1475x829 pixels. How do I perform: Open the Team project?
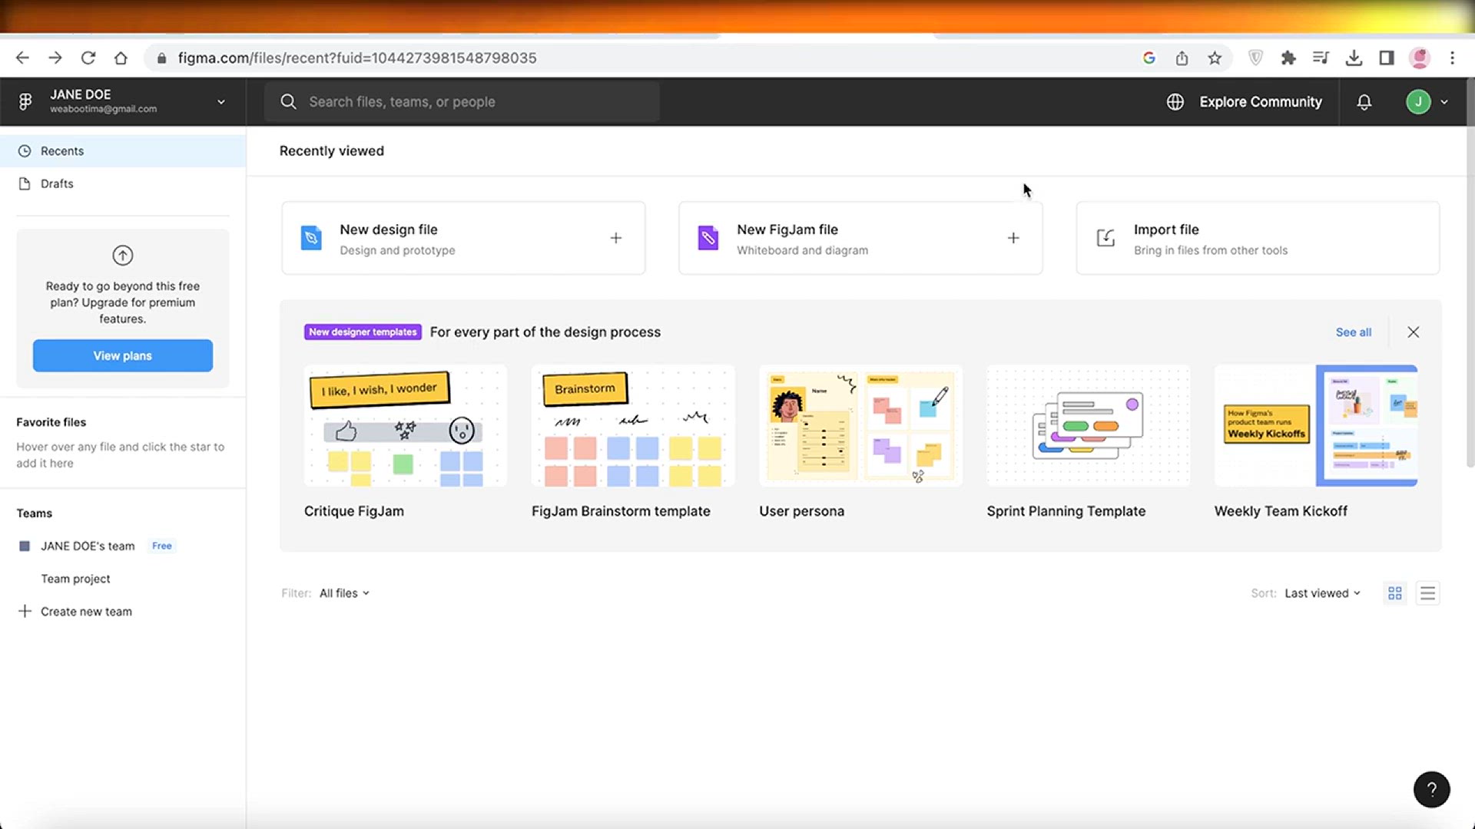[x=75, y=579]
